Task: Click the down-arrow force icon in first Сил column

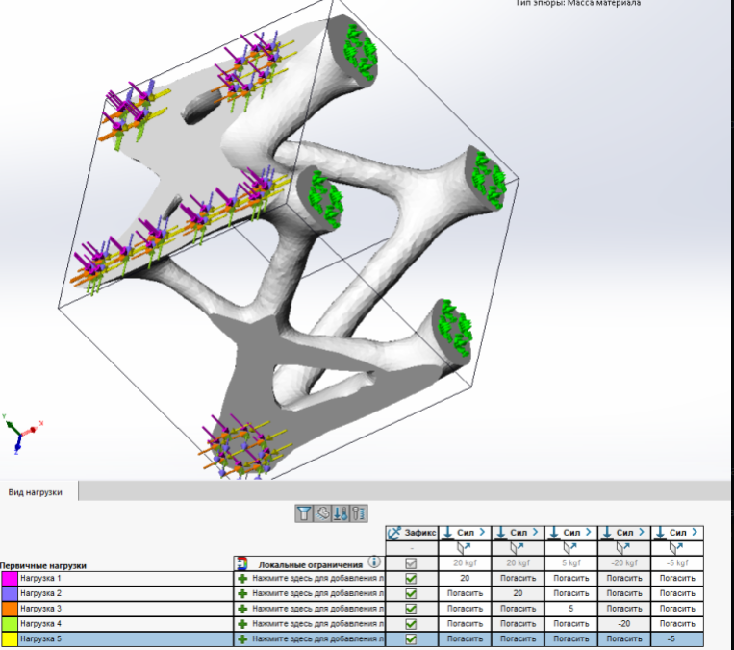Action: 447,533
